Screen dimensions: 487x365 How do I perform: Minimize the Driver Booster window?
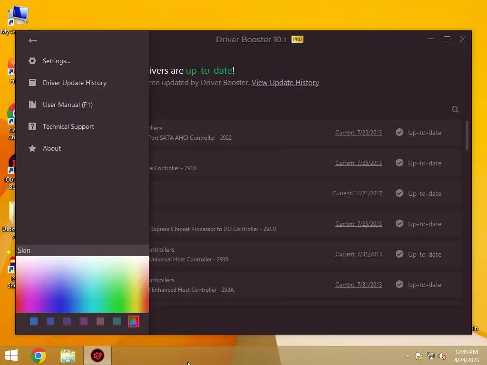431,39
